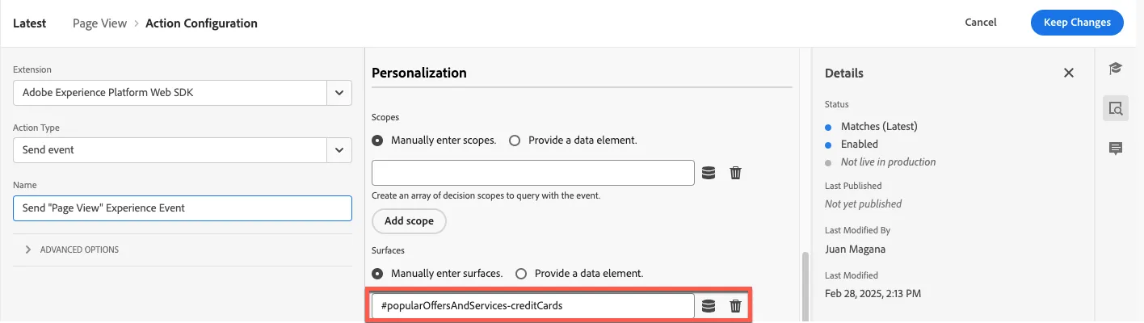Delete the popularOffersAndServices-creditCards surface

pos(735,306)
